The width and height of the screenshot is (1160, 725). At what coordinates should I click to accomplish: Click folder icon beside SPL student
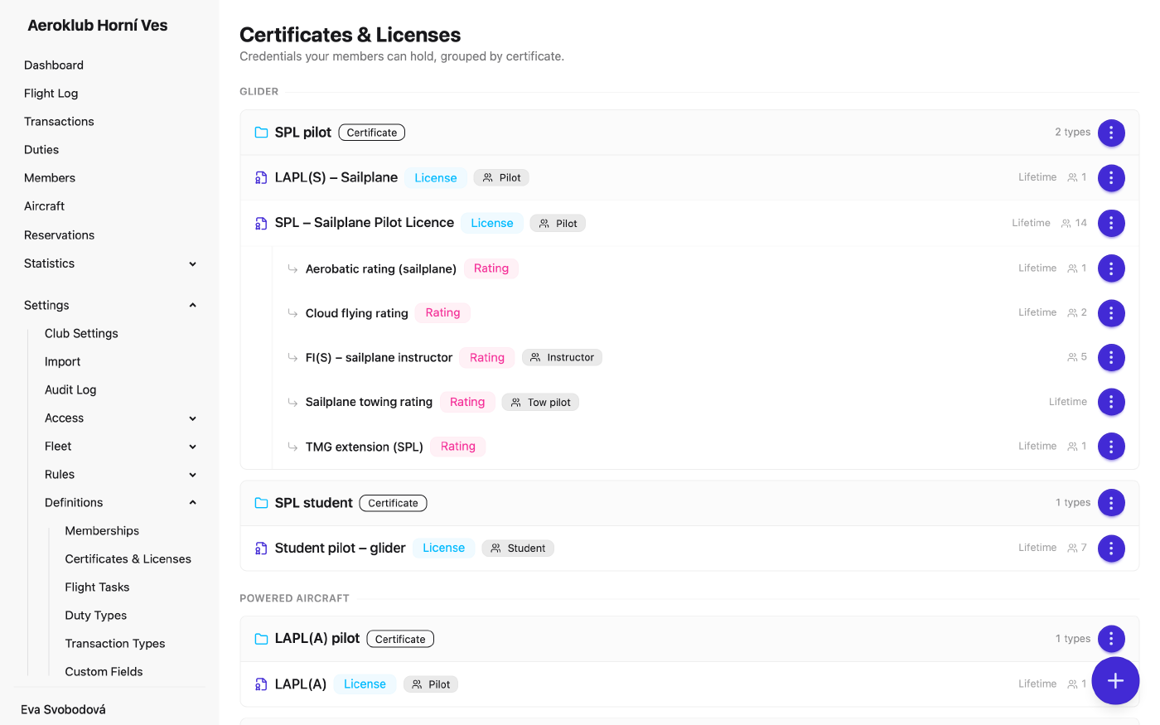(x=261, y=503)
